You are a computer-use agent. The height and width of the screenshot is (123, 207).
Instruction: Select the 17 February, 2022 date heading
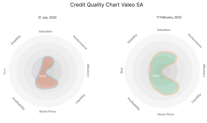point(169,17)
